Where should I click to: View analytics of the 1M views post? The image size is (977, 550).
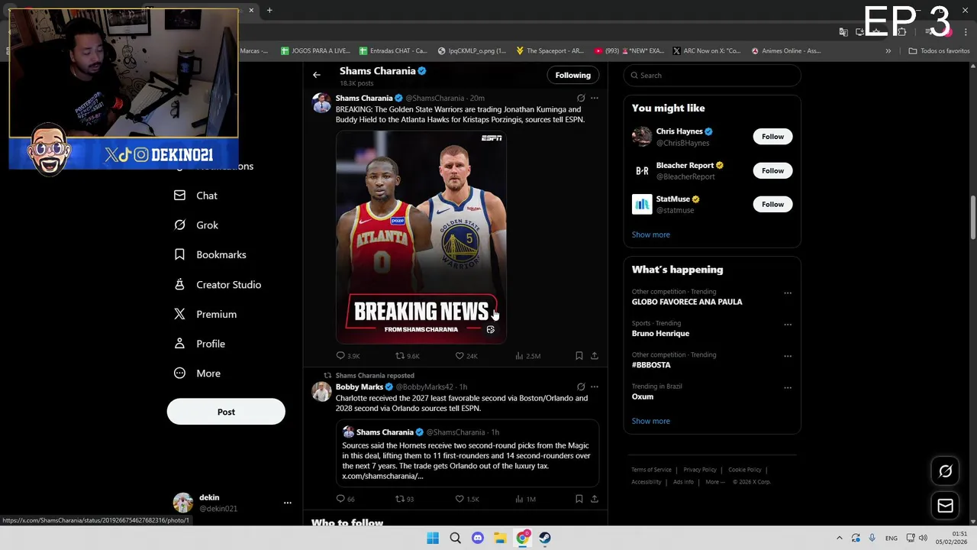click(526, 499)
